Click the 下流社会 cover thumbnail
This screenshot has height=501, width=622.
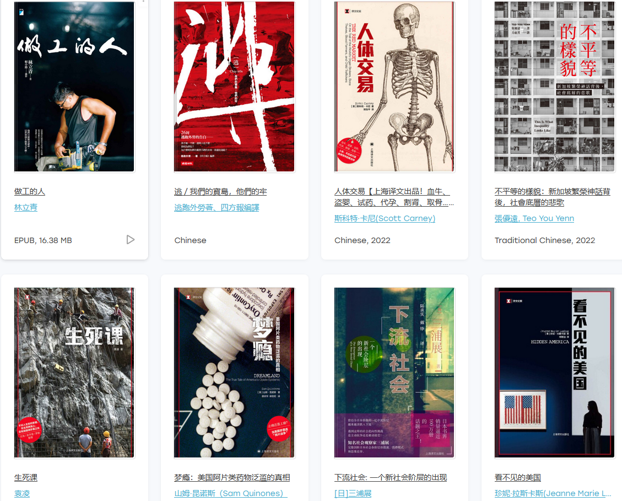coord(394,373)
